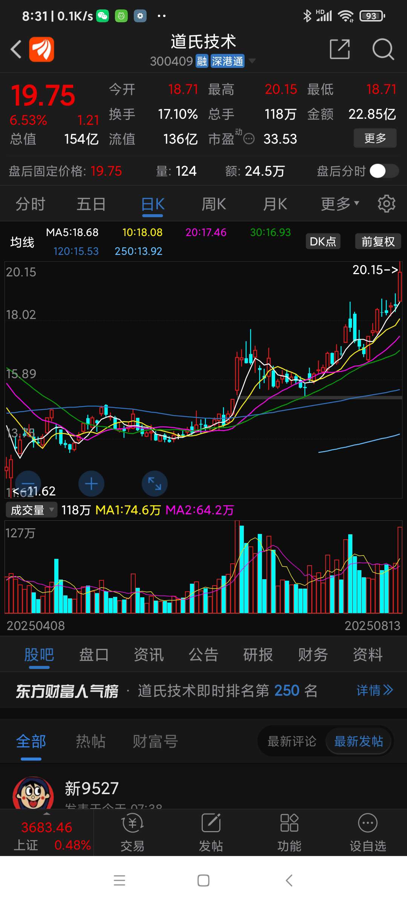The image size is (407, 905).
Task: Open poster name 新9527
Action: [92, 788]
